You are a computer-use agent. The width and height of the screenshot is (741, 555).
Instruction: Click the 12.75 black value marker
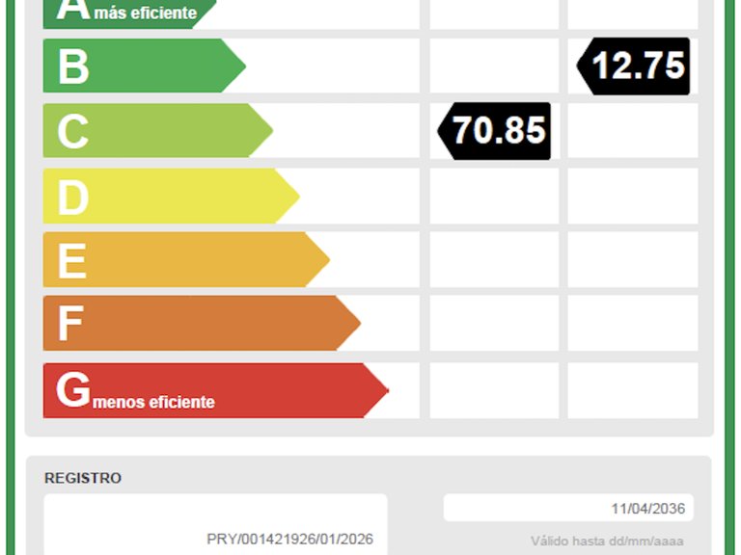(633, 66)
